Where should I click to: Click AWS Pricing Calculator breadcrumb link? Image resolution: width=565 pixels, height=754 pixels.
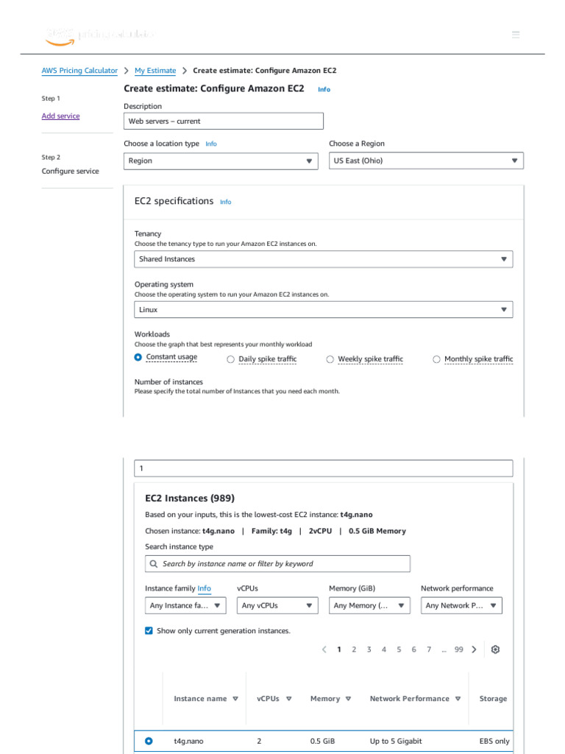click(x=79, y=71)
